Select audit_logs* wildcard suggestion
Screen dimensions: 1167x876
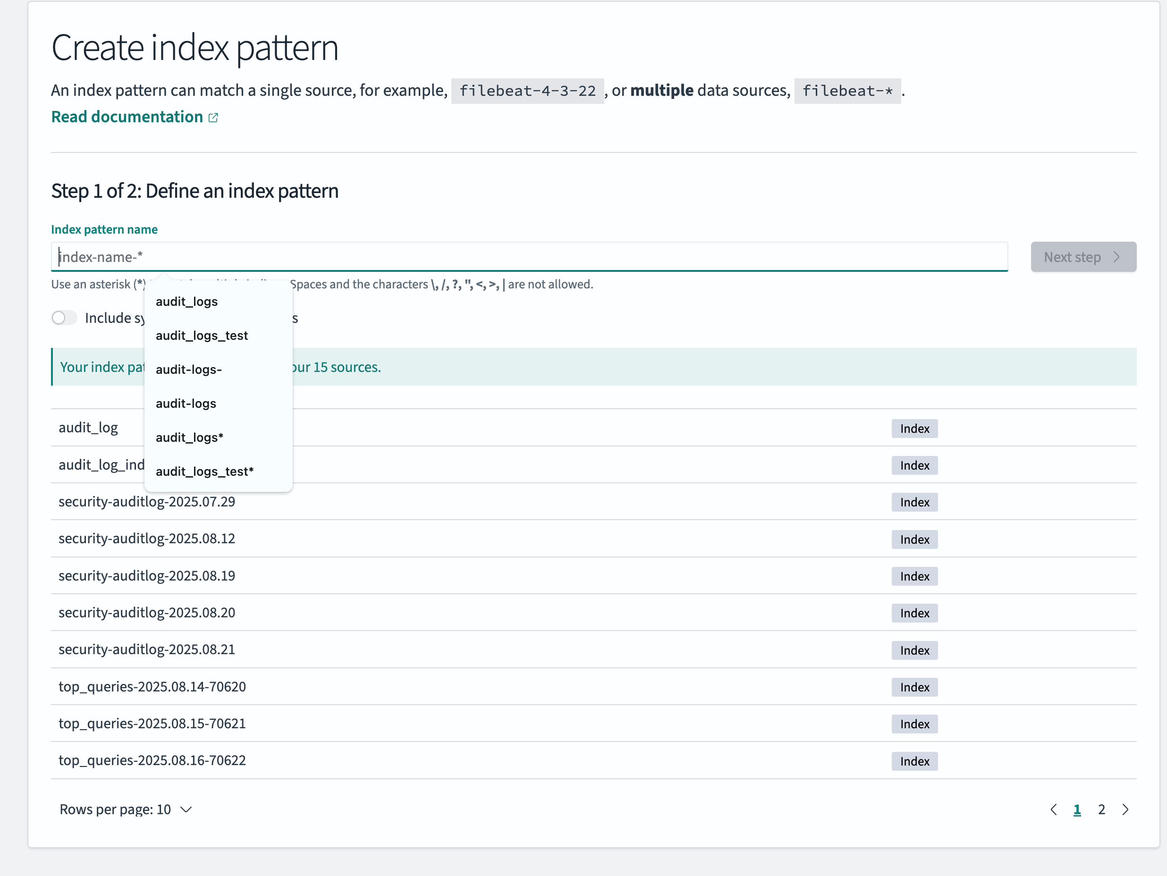tap(189, 437)
